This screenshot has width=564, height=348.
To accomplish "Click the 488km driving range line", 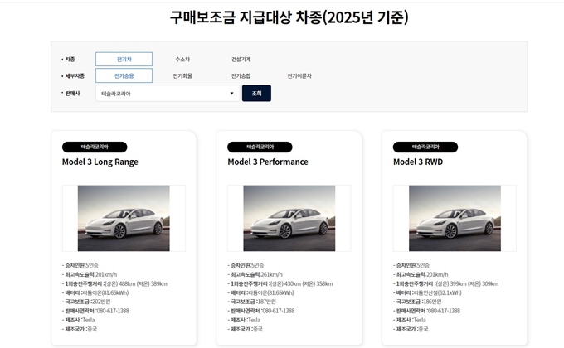I will 114,283.
